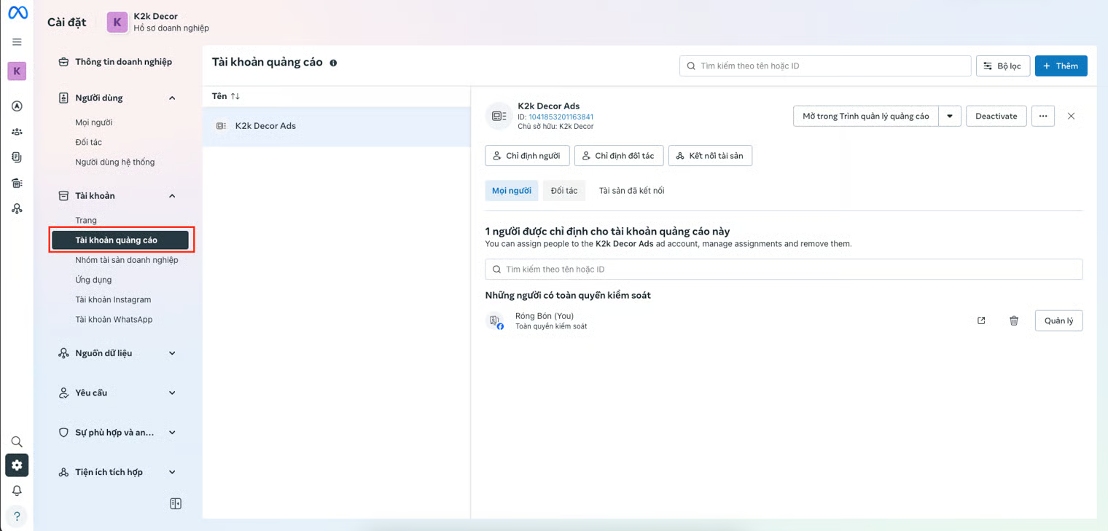Viewport: 1108px width, 531px height.
Task: Switch to the Đối tác tab
Action: coord(563,191)
